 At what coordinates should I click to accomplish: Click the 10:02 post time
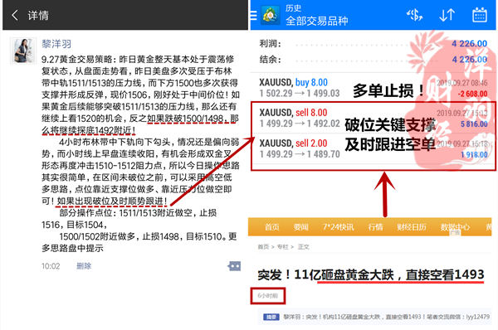(51, 266)
